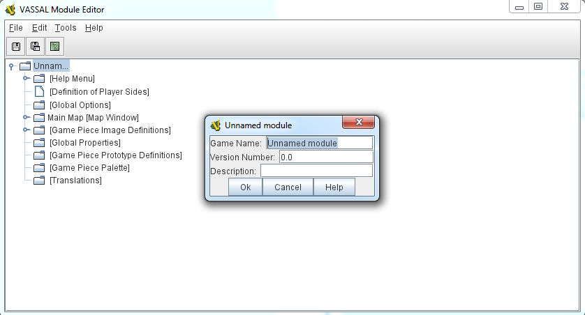Open the Edit menu
585x315 pixels.
click(39, 28)
